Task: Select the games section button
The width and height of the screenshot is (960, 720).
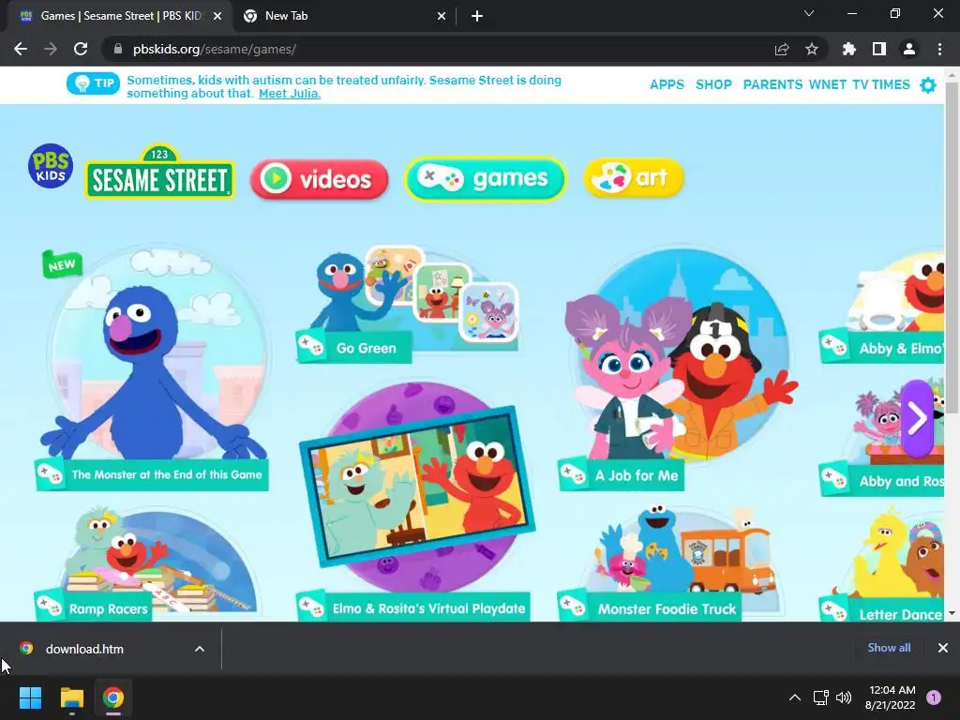Action: coord(485,179)
